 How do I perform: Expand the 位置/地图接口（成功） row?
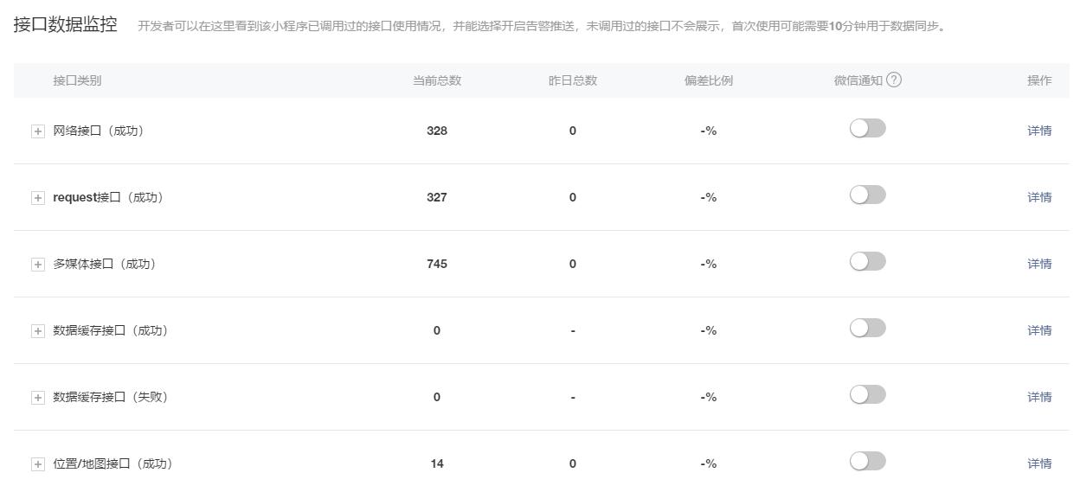[37, 464]
